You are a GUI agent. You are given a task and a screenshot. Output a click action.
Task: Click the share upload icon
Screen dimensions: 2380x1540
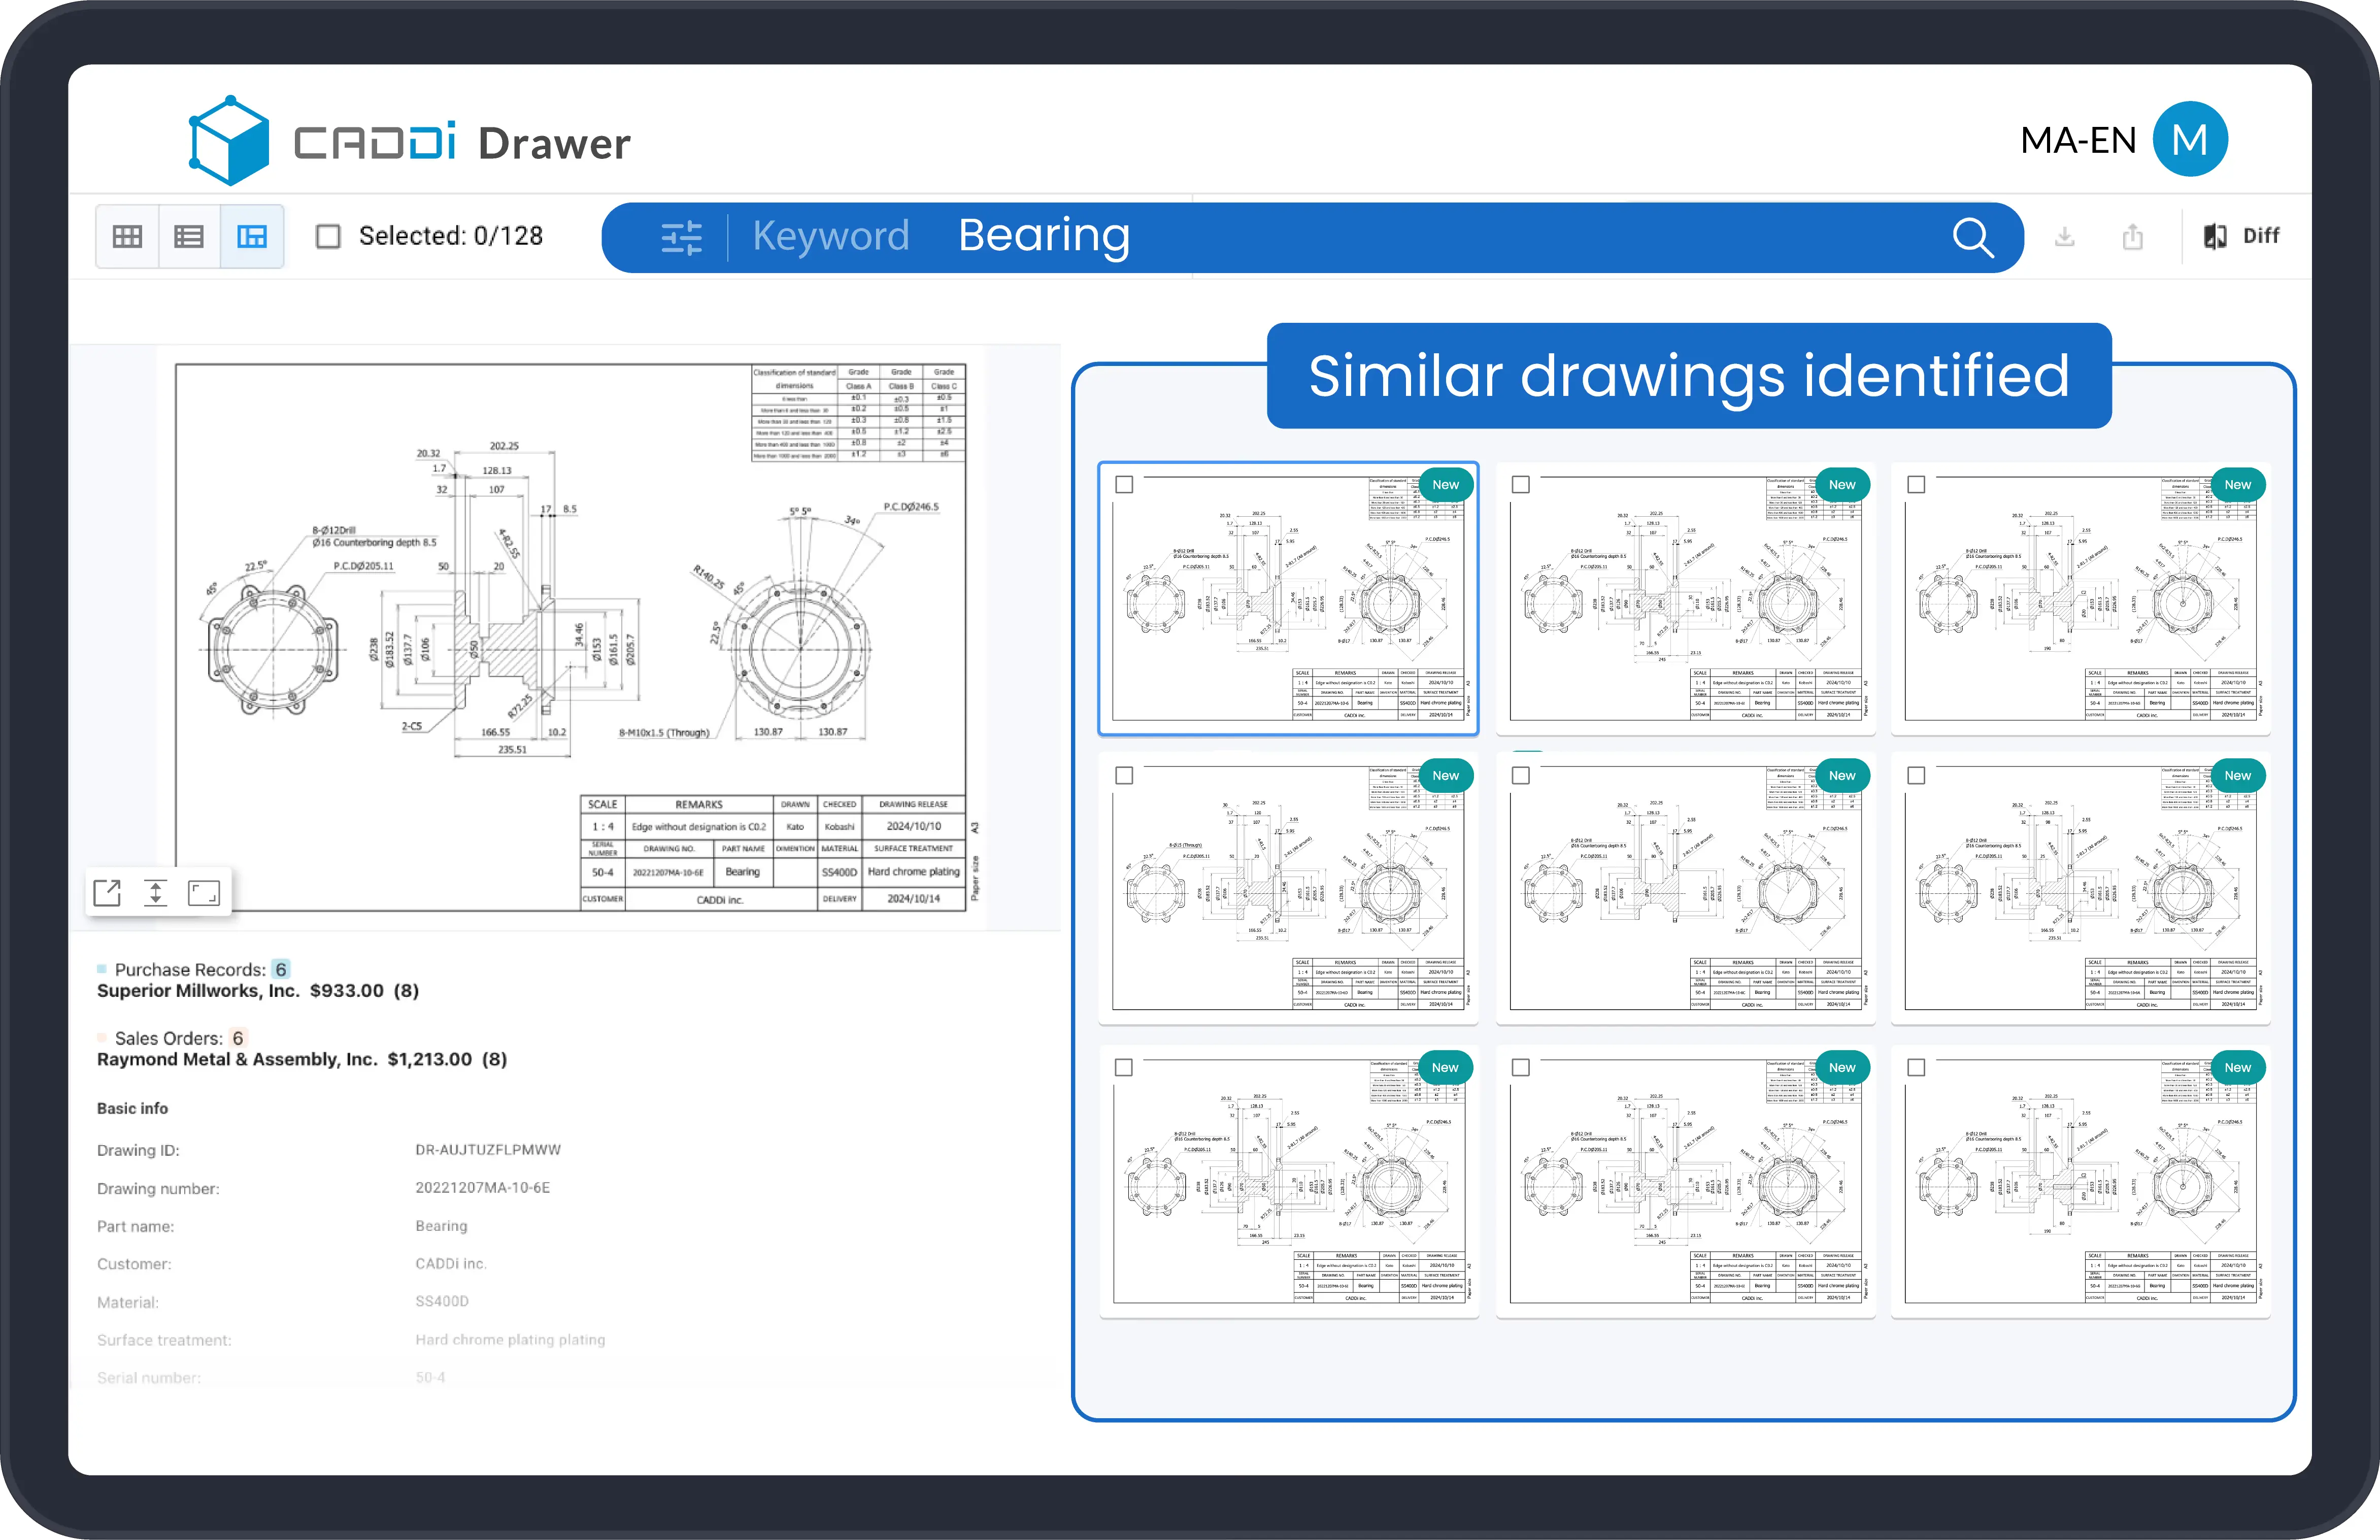pos(2133,237)
